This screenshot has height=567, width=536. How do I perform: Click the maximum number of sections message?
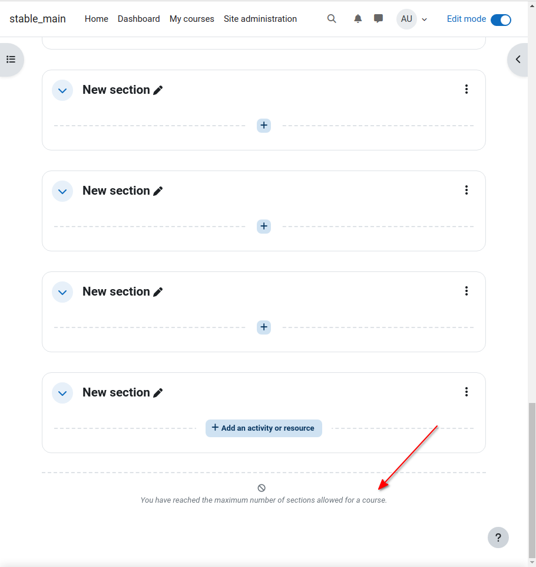click(x=263, y=500)
